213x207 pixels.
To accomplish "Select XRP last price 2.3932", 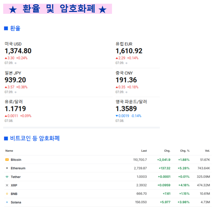I will 142,185.
